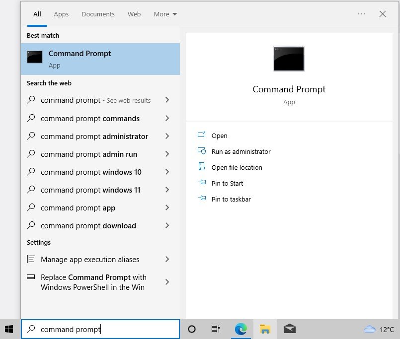The image size is (400, 339).
Task: Expand arrow next to 'command prompt app'
Action: click(x=167, y=207)
